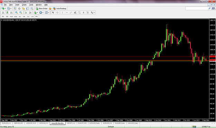The height and width of the screenshot is (128, 216).
Task: Switch to the NZDUSD,Daily chart tab
Action: click(x=94, y=123)
